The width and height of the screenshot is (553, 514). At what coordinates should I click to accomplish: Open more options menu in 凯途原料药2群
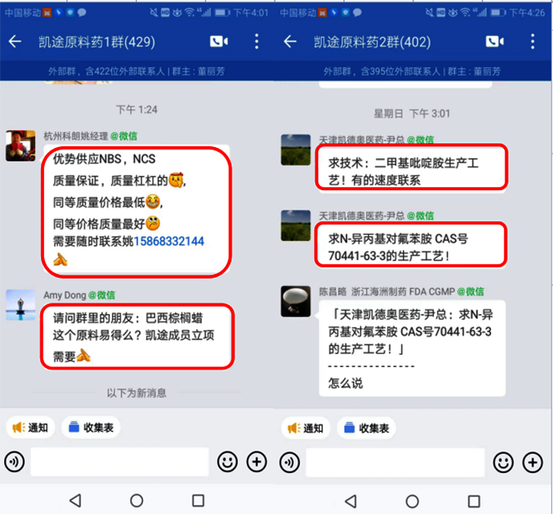click(x=533, y=42)
